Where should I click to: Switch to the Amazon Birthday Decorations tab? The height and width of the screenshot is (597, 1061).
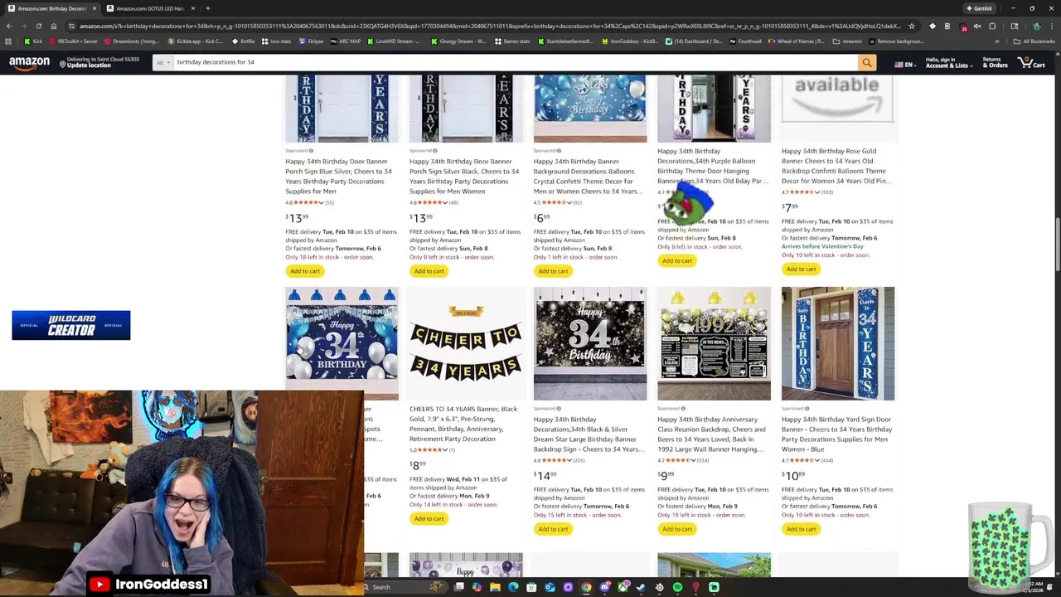click(x=51, y=8)
